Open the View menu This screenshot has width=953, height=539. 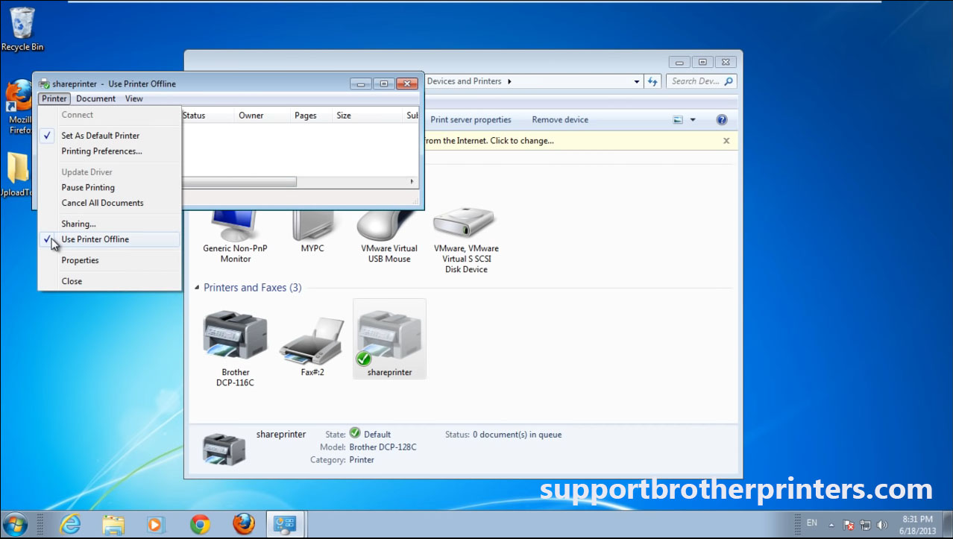(x=133, y=98)
